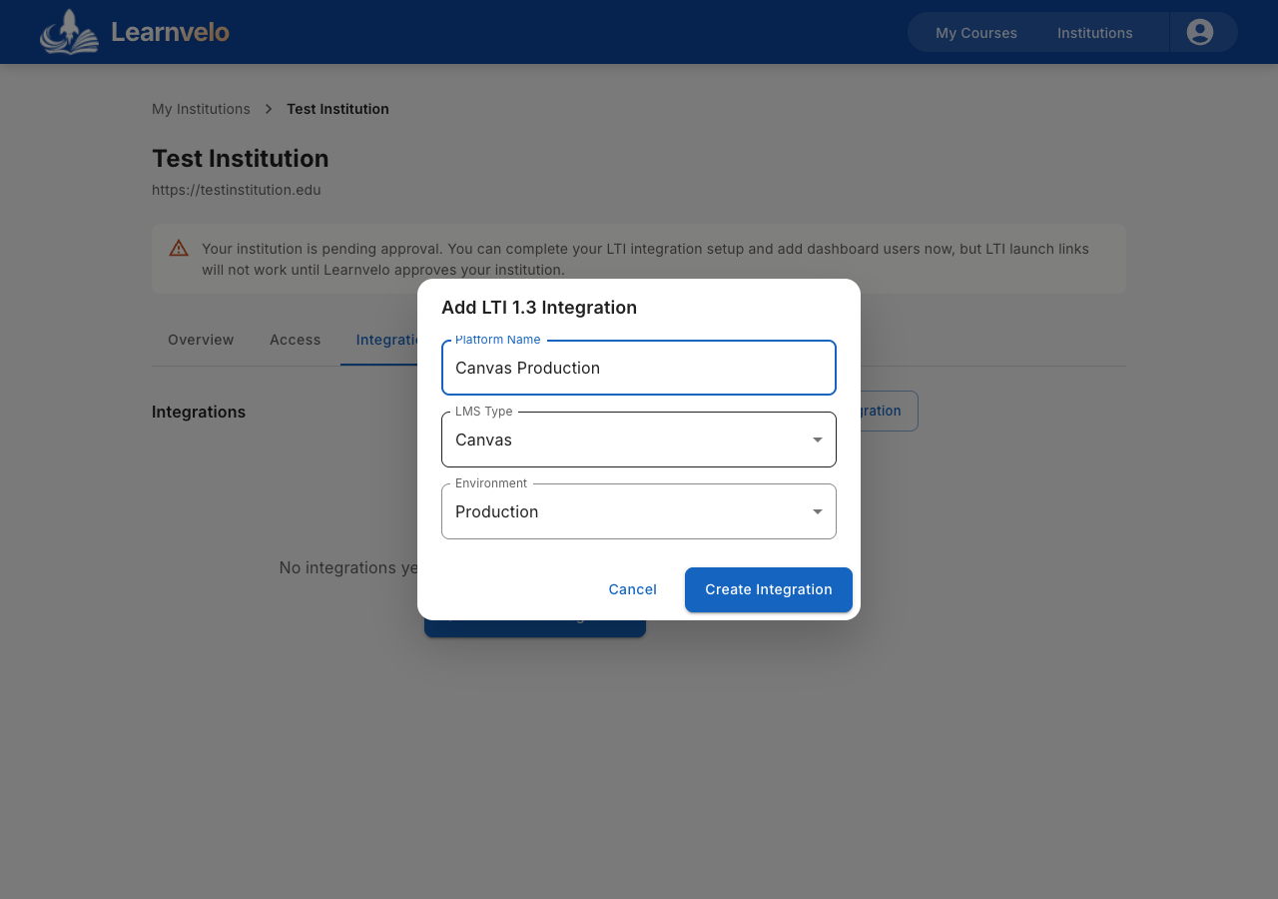Click the Platform Name input field

[639, 368]
